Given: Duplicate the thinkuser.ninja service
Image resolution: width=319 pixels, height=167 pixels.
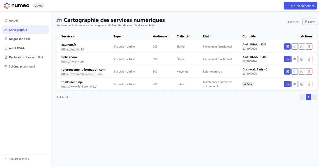Looking at the screenshot, I should click(x=302, y=84).
